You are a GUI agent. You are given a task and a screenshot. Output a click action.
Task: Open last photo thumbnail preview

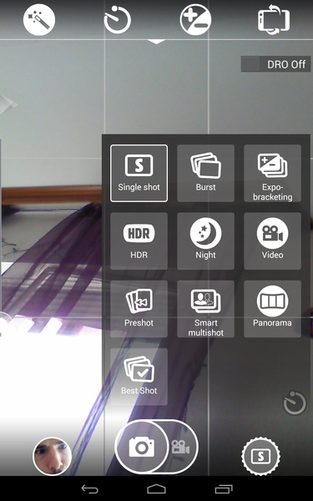coord(52,456)
